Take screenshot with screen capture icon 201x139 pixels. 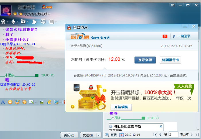click(56, 102)
